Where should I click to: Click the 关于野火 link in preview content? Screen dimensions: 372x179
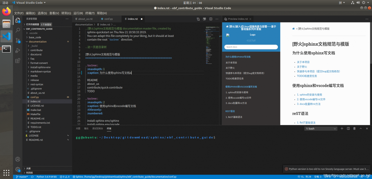coord(302,67)
